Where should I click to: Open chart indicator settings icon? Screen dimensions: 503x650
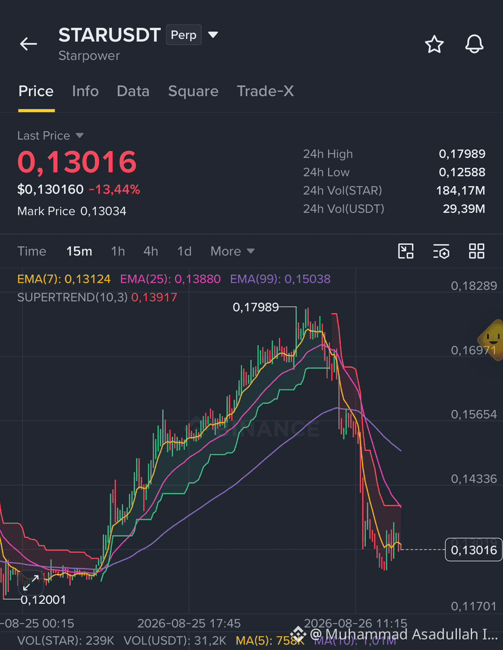(441, 251)
